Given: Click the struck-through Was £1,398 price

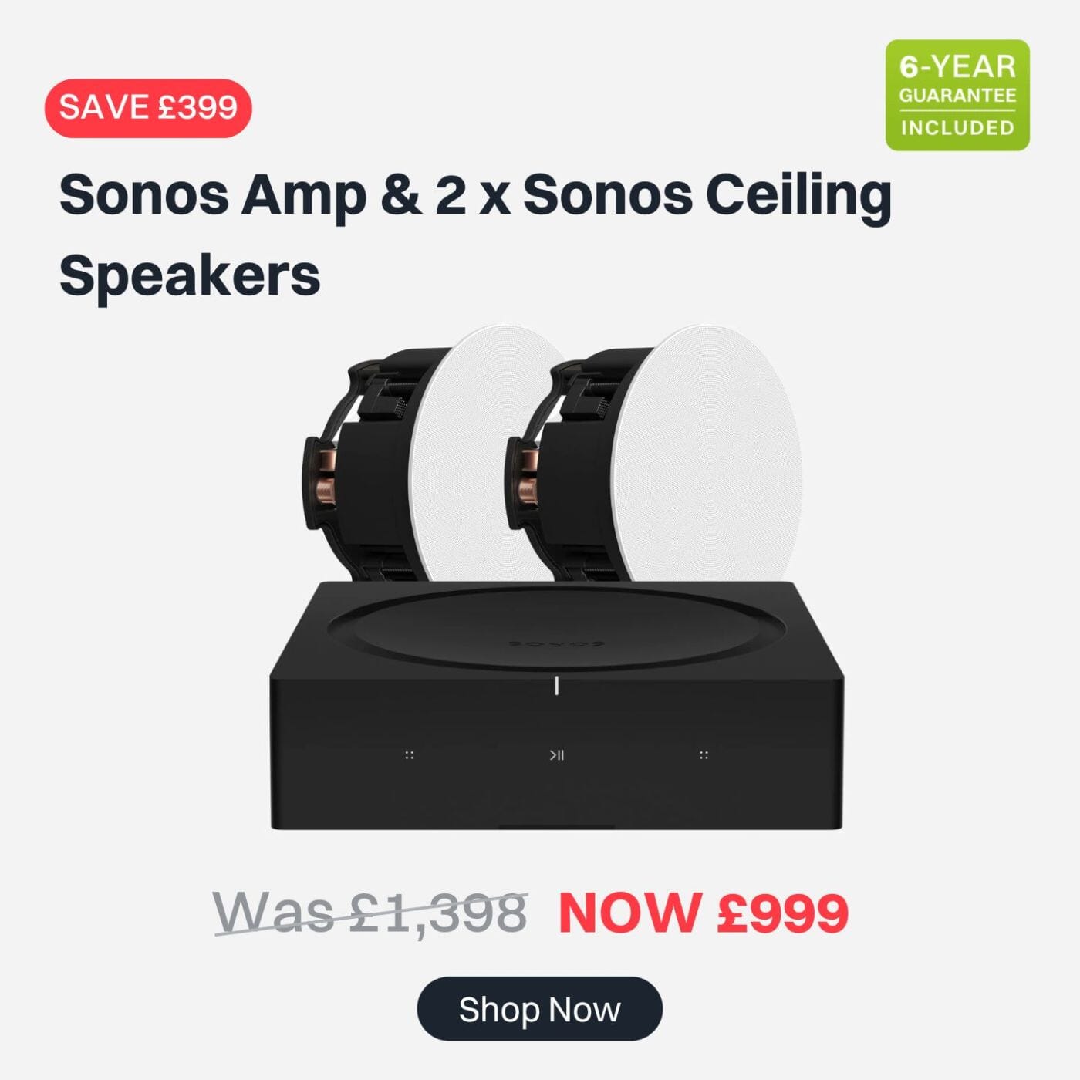Looking at the screenshot, I should point(370,913).
